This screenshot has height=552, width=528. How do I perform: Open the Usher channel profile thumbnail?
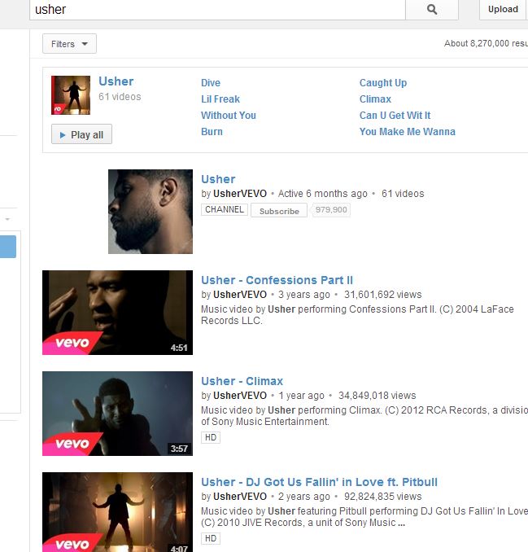pos(151,212)
